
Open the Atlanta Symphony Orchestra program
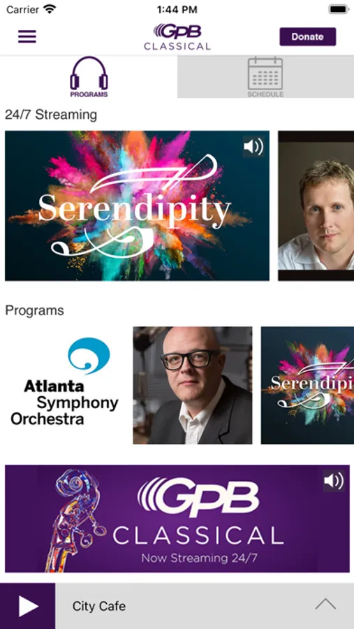tap(64, 385)
